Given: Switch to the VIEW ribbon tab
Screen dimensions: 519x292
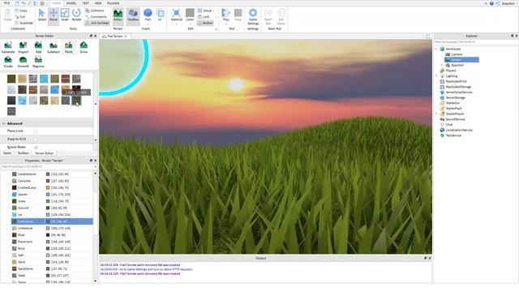Looking at the screenshot, I should (98, 3).
